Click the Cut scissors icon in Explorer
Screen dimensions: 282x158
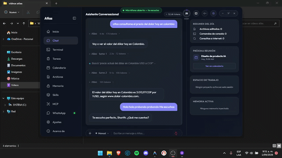click(x=28, y=12)
